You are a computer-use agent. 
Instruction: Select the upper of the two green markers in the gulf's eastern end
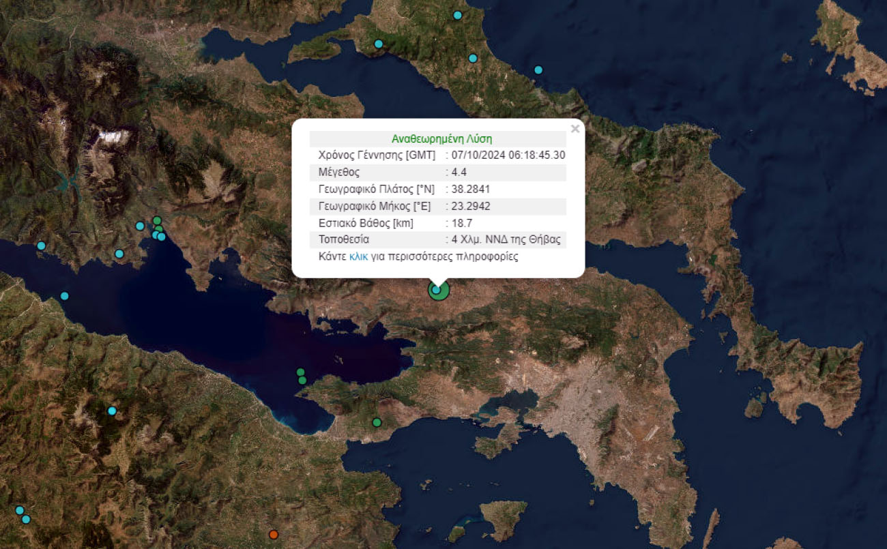[x=300, y=372]
